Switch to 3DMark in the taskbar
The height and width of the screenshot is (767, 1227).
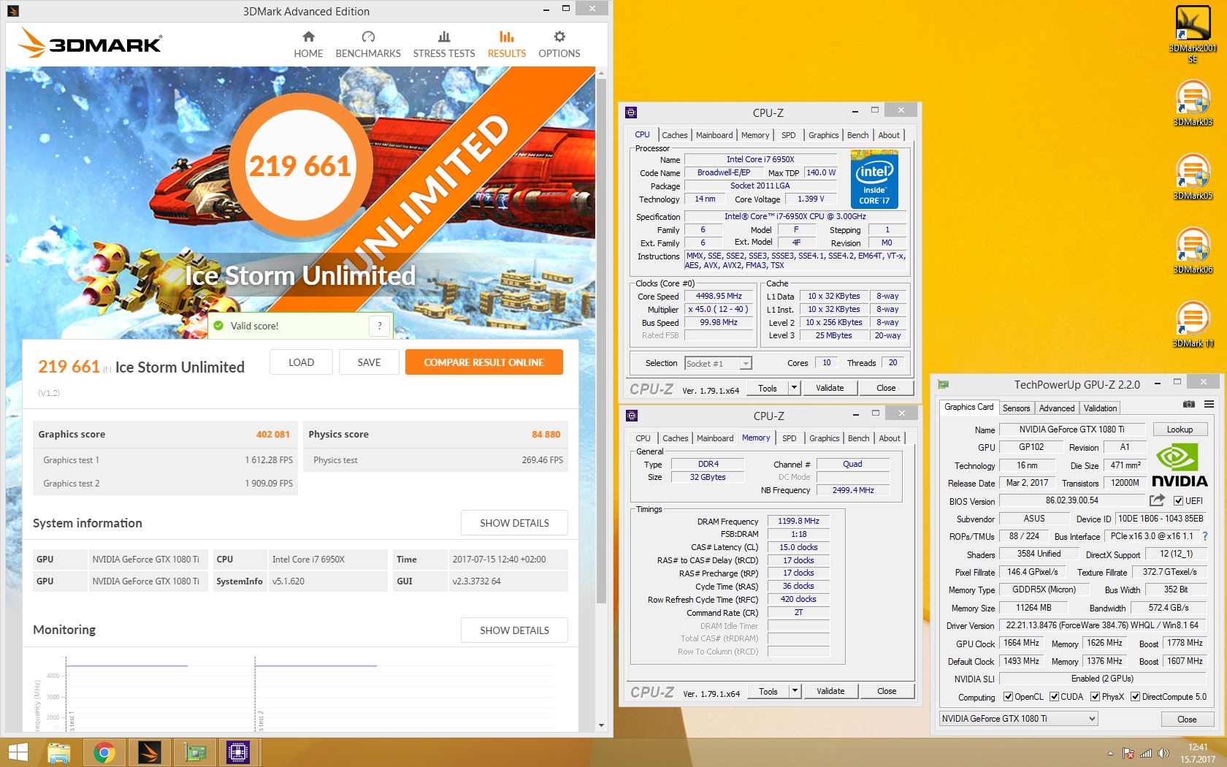click(x=149, y=752)
